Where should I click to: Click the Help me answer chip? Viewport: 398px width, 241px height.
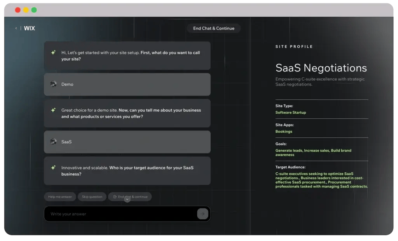pyautogui.click(x=60, y=197)
